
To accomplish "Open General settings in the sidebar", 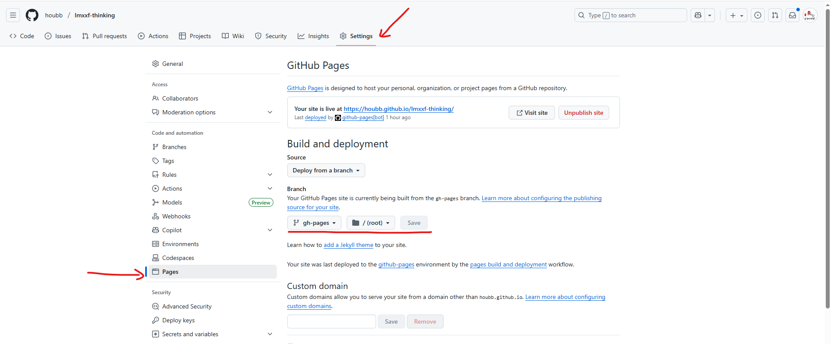I will click(213, 64).
